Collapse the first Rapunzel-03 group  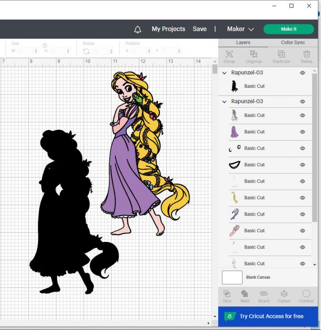pos(224,73)
